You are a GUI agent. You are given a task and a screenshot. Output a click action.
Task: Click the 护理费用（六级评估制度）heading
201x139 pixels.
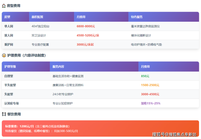coord(26,55)
